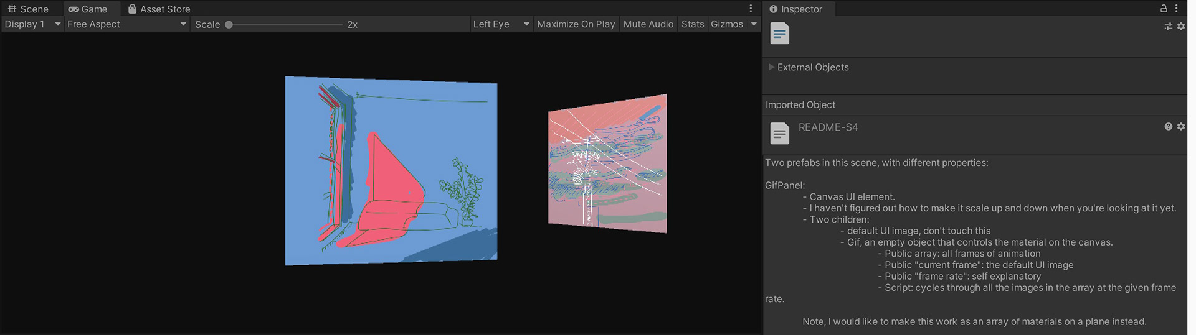Click the document icon next to README-S4

click(x=779, y=134)
